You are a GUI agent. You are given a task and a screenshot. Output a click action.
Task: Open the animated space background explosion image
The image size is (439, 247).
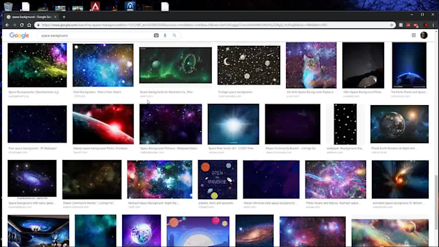pyautogui.click(x=400, y=179)
